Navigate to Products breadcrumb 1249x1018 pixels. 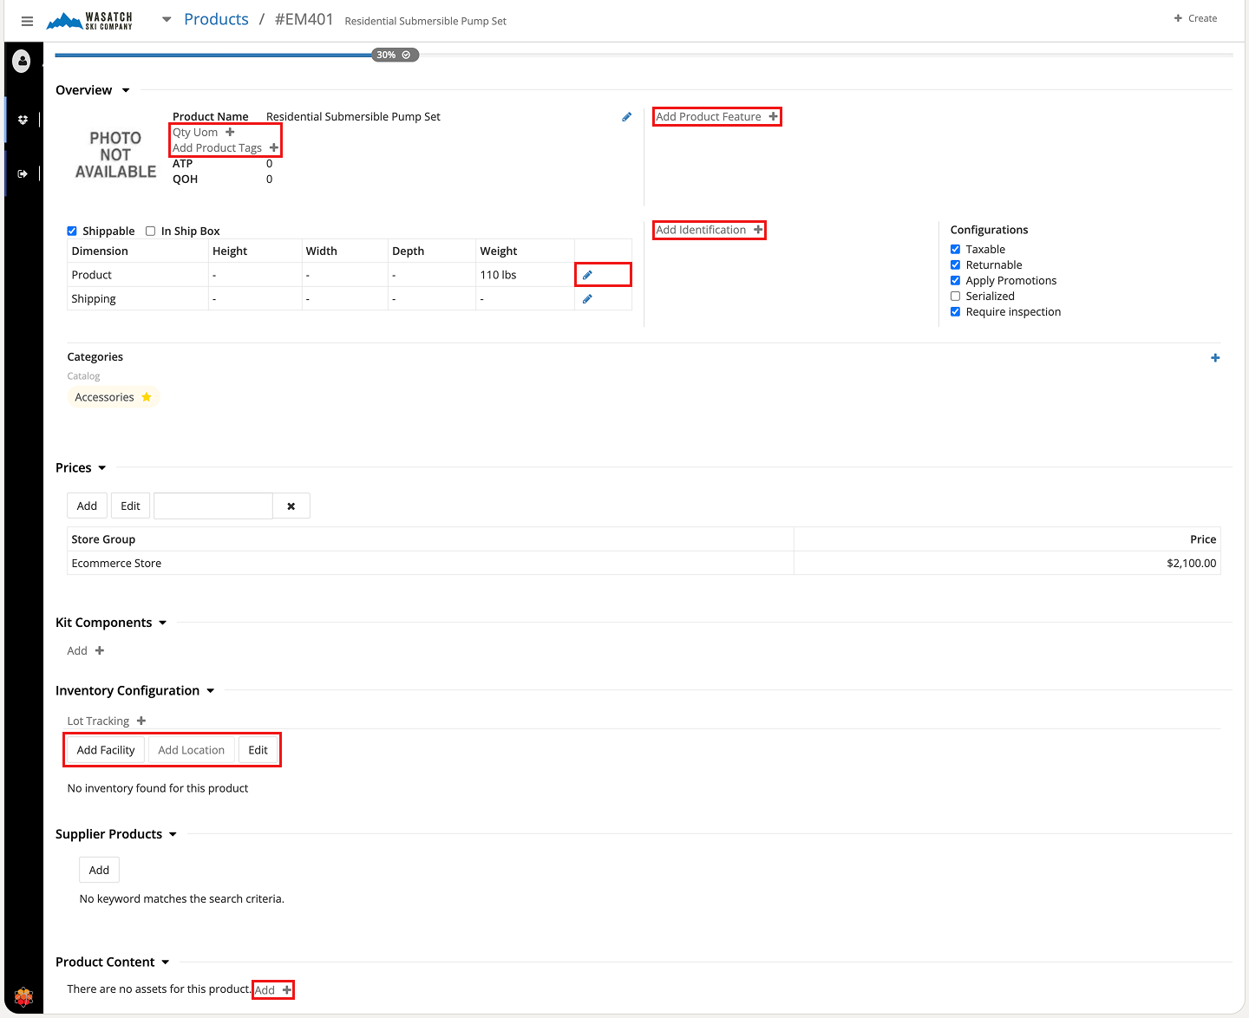tap(216, 20)
